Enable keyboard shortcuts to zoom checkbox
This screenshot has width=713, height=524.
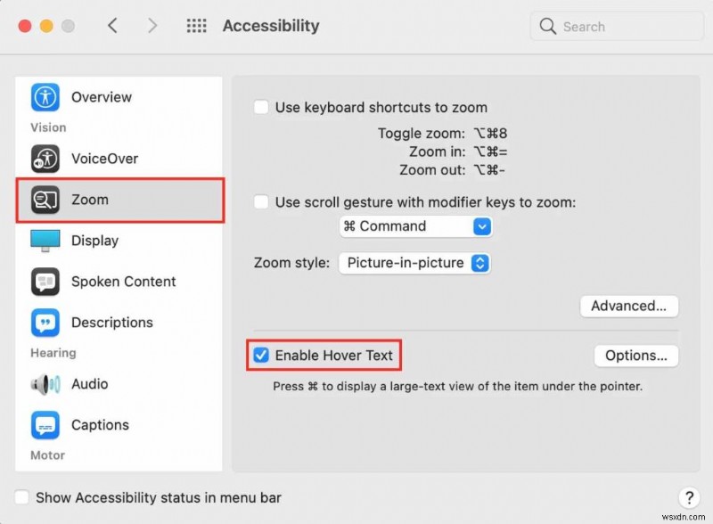[261, 107]
